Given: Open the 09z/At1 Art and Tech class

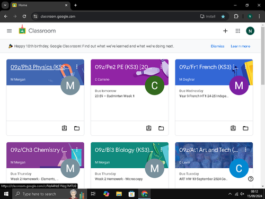Looking at the screenshot, I should 209,150.
